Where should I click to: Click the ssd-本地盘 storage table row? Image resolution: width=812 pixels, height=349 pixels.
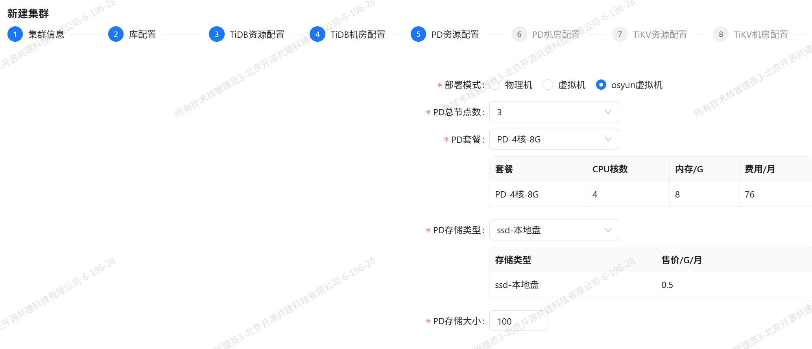point(649,285)
